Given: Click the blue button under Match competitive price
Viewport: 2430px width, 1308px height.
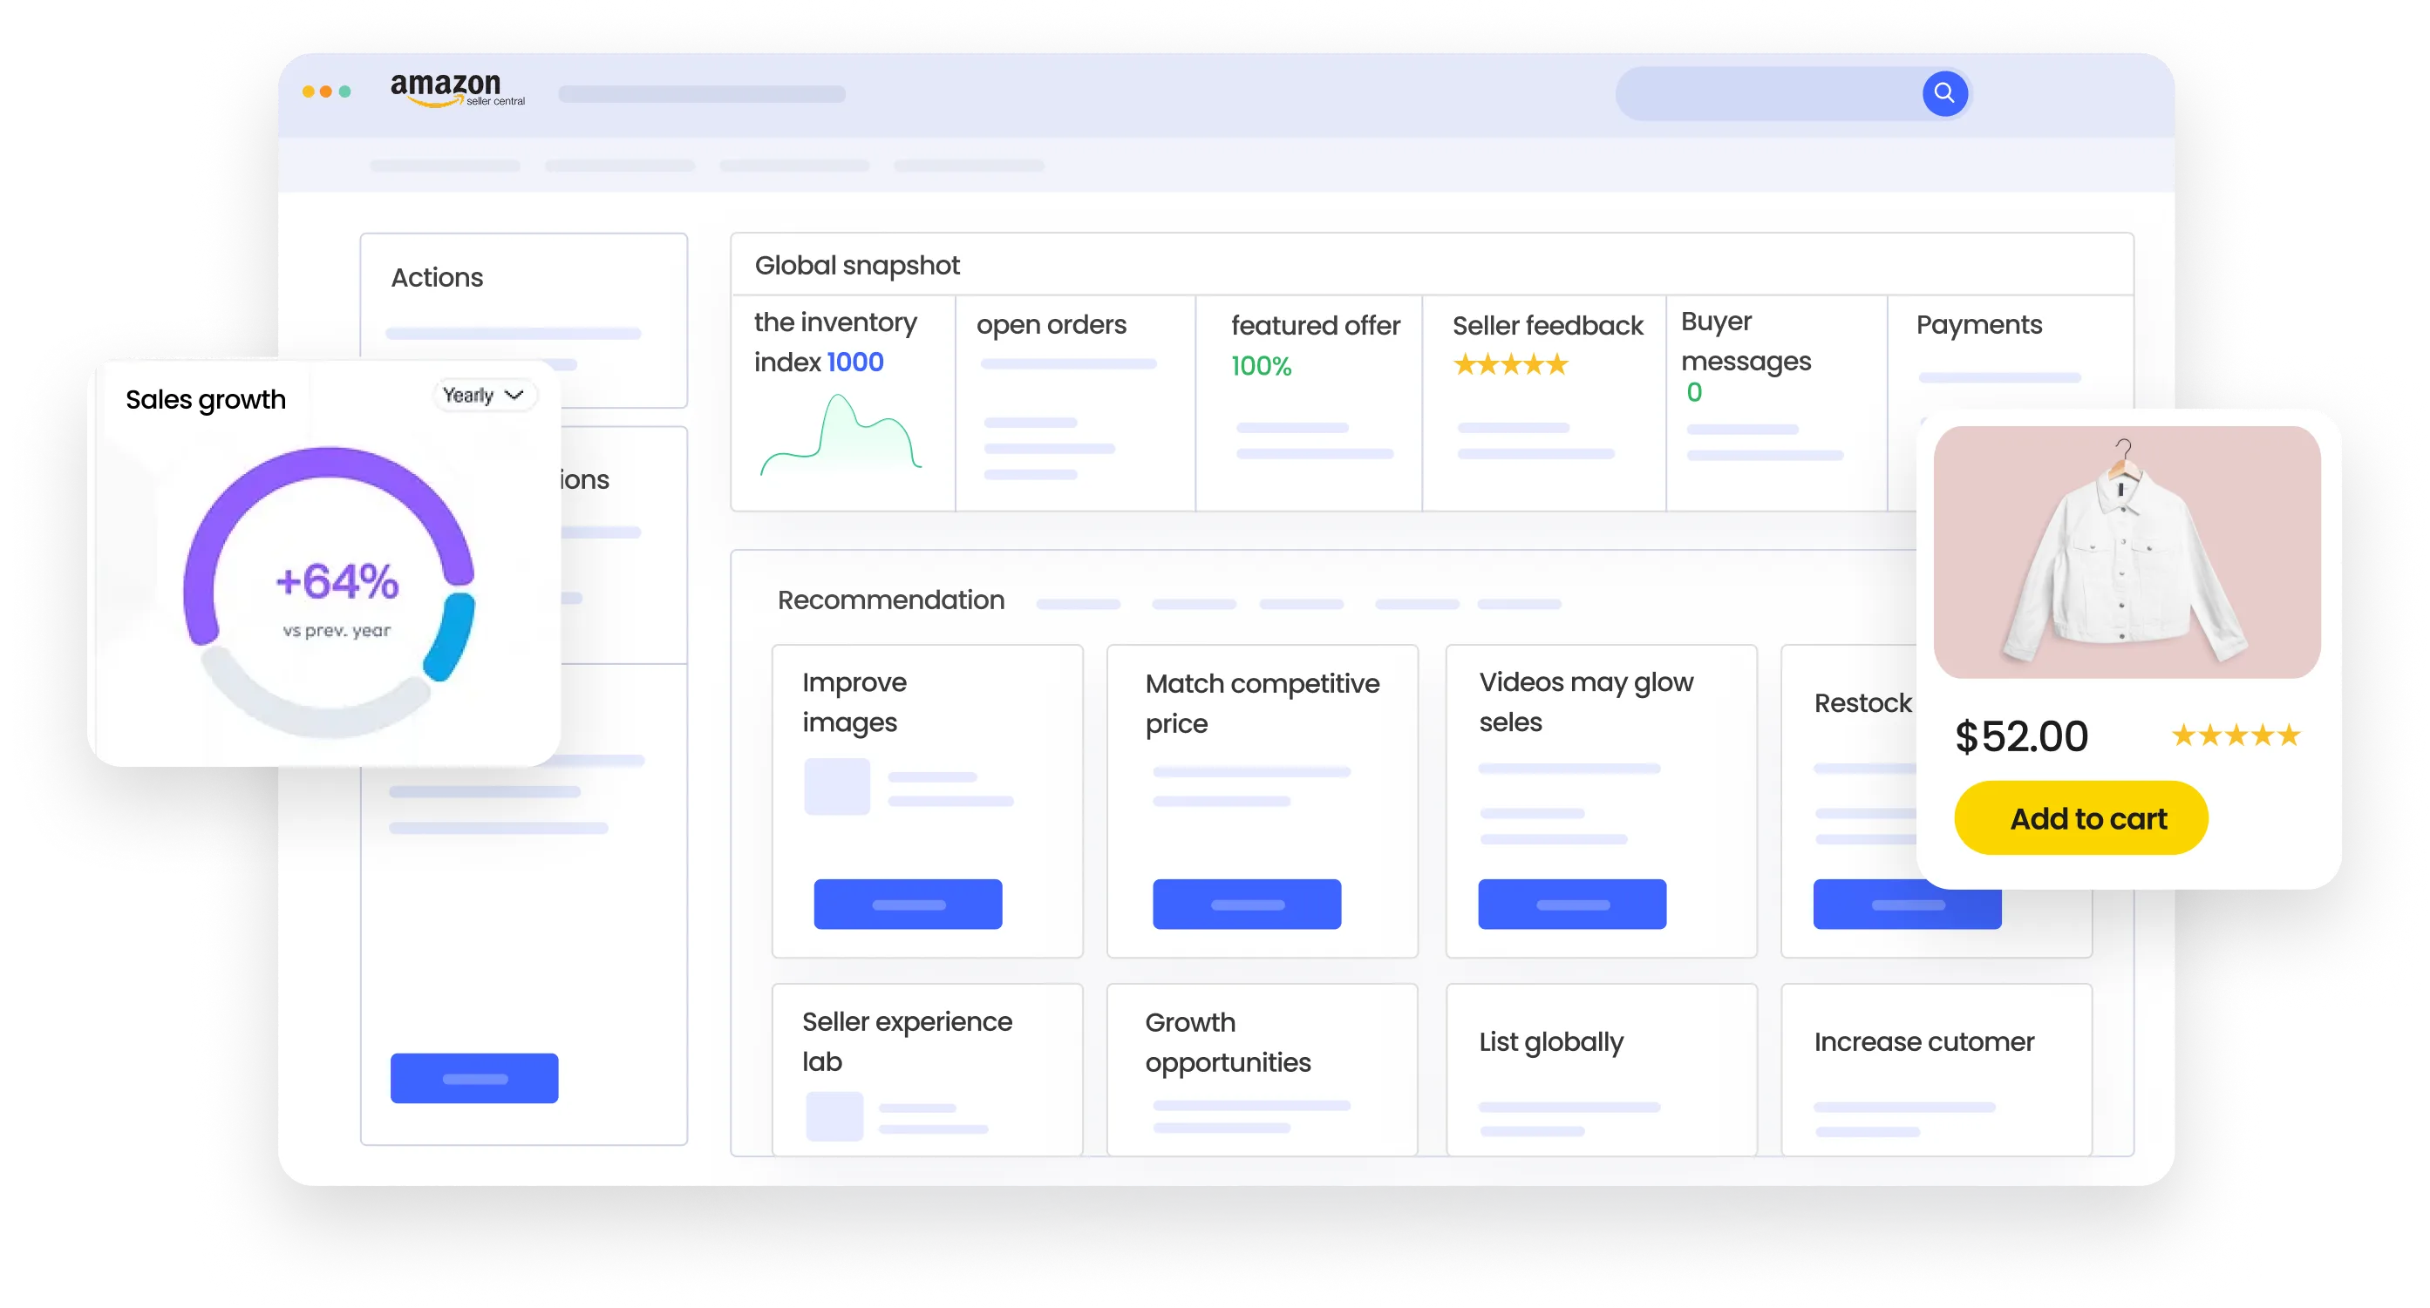Looking at the screenshot, I should pyautogui.click(x=1246, y=905).
